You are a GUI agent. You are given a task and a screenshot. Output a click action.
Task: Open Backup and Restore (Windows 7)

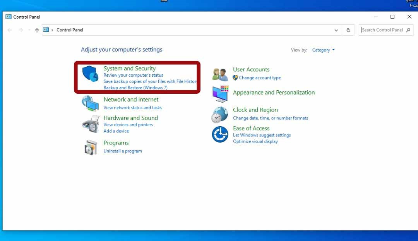pyautogui.click(x=135, y=88)
